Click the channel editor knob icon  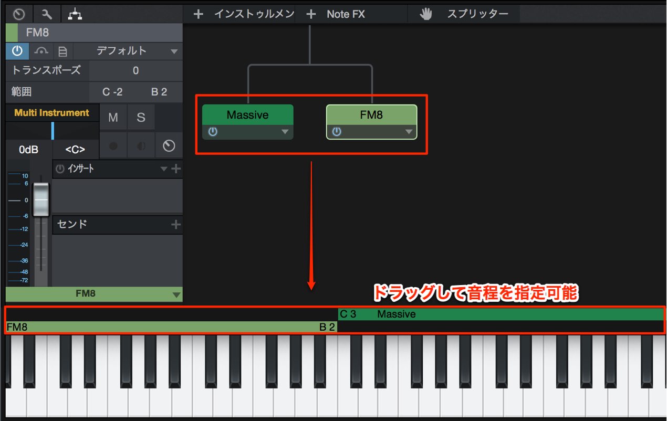pos(169,146)
